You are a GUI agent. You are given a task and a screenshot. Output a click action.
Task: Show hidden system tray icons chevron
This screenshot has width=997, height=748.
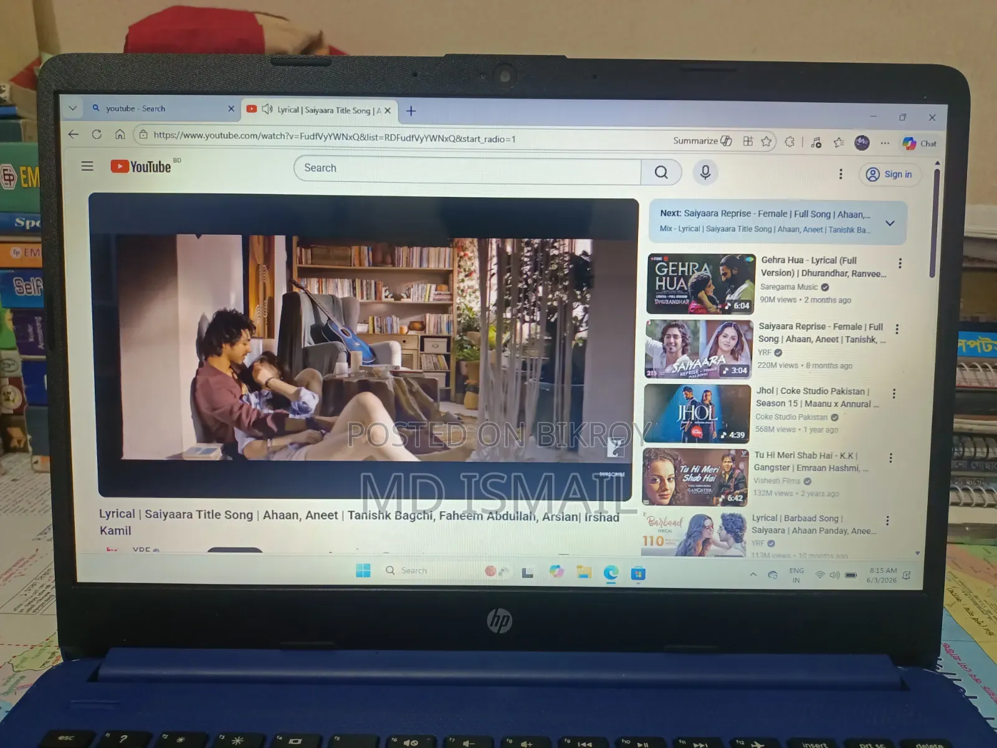[753, 574]
